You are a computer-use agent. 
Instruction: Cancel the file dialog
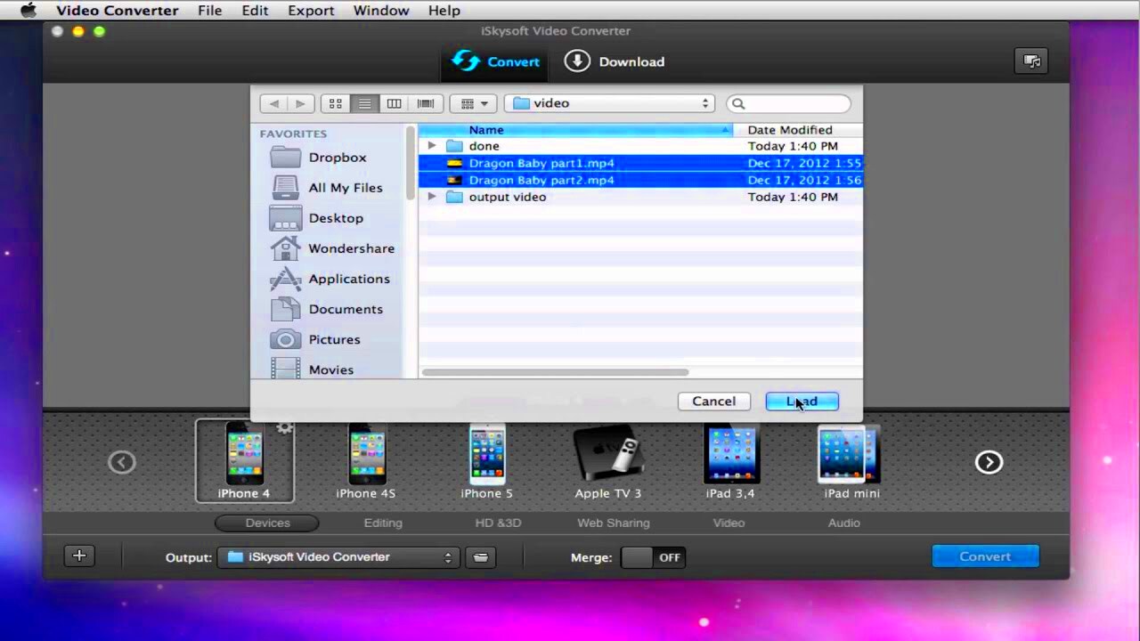713,402
